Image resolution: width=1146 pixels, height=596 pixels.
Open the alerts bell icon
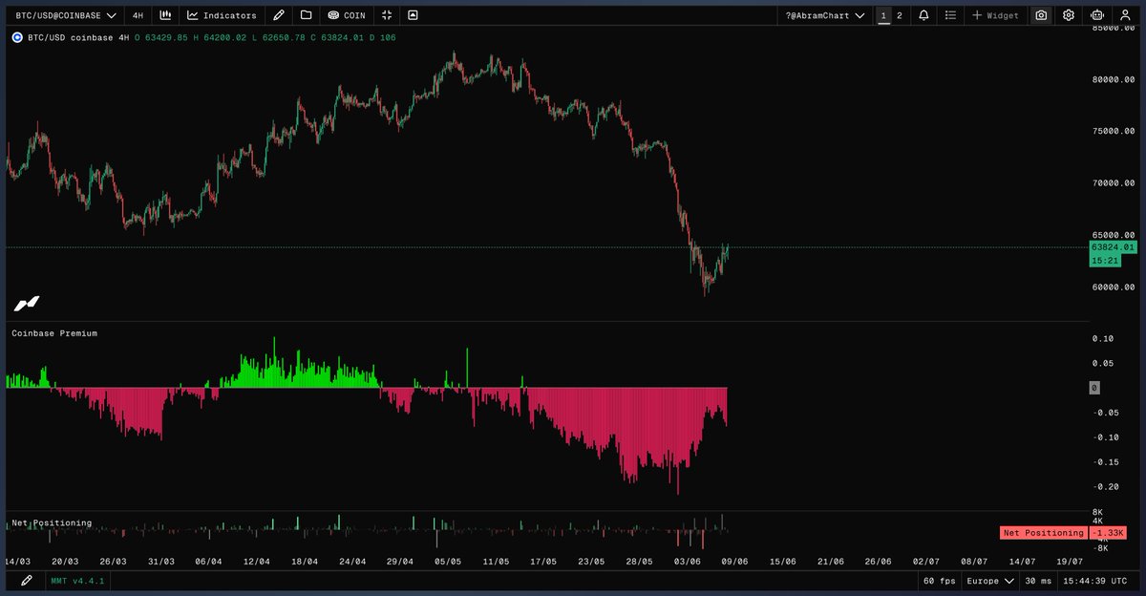tap(923, 15)
